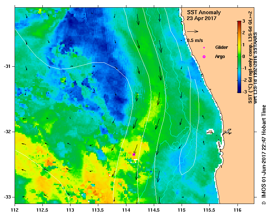Click the SST anomaly color bar
Viewport: 270px width, 216px height.
[239, 57]
